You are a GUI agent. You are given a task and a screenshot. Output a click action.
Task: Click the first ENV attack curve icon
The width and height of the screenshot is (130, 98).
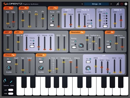[23, 12]
